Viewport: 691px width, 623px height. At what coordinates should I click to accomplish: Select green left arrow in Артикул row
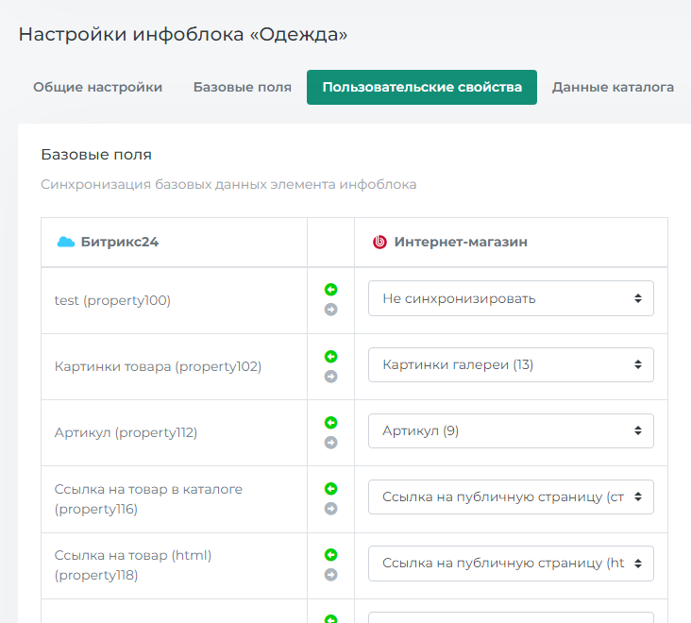click(x=330, y=422)
